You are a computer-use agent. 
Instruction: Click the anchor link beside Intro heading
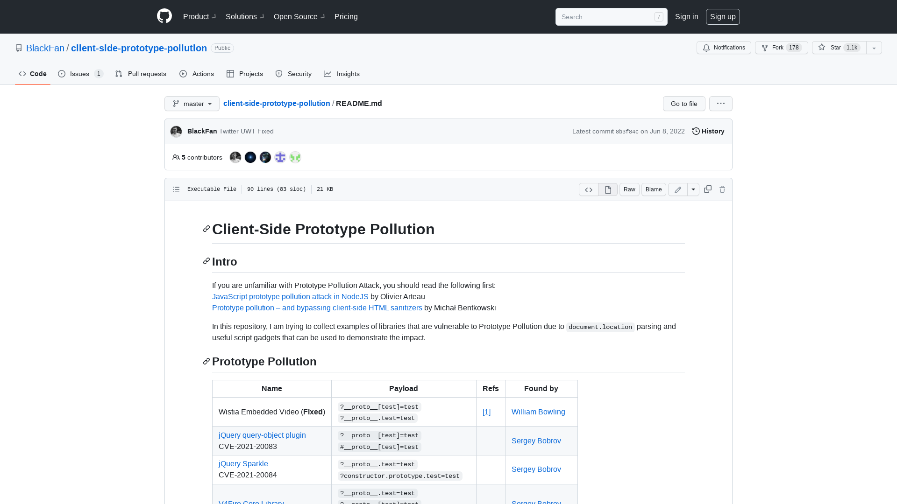206,261
